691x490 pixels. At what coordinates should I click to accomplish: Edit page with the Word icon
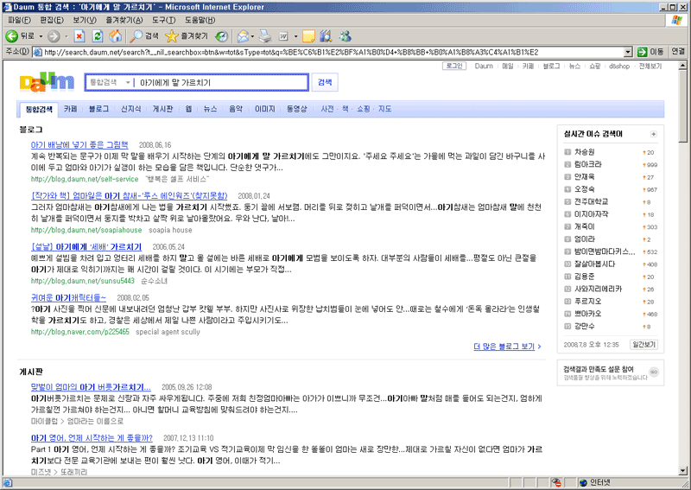click(283, 36)
